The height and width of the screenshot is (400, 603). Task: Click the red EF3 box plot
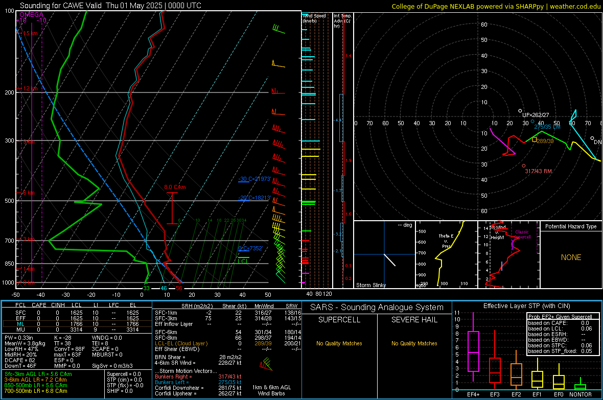(x=495, y=370)
